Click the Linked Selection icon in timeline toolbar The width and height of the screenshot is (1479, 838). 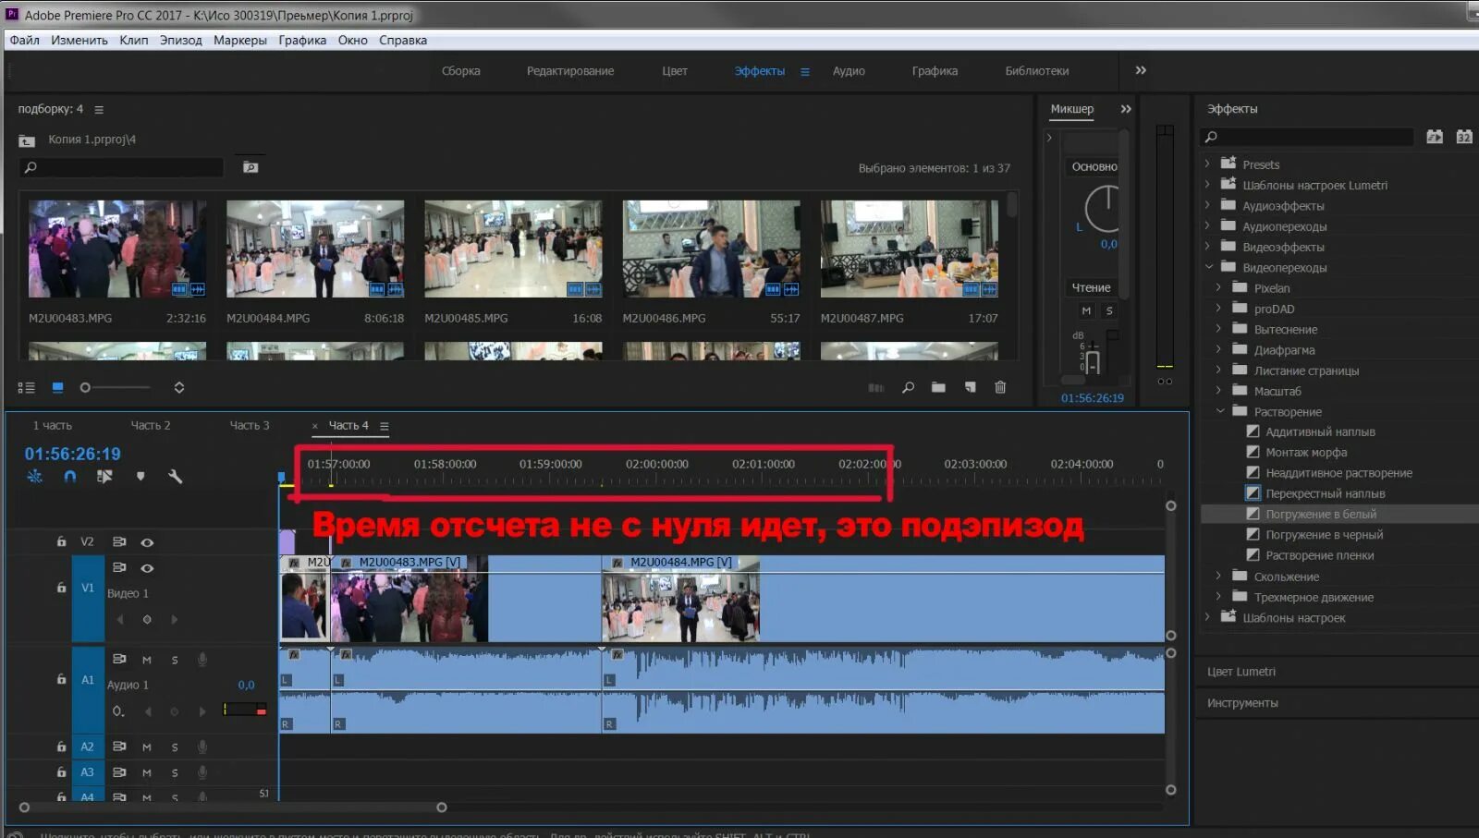point(104,476)
